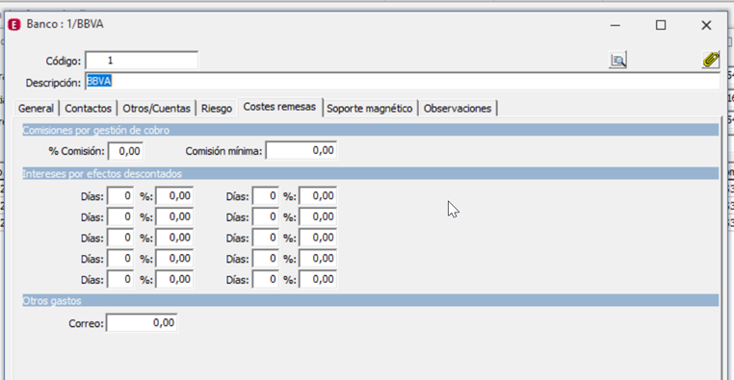
Task: Click % field in last row, right column
Action: pos(318,280)
